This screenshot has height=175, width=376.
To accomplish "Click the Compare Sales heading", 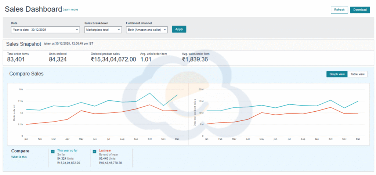I will (x=26, y=74).
